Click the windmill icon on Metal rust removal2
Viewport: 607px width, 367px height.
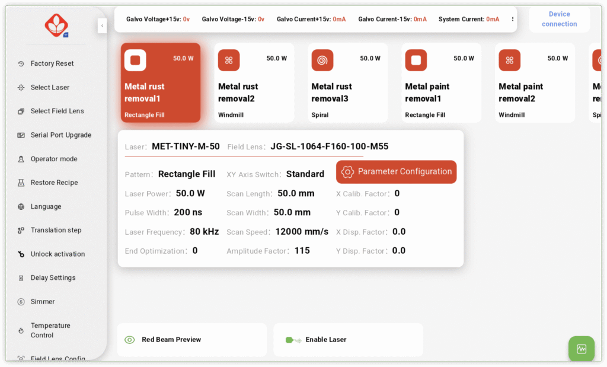[229, 60]
